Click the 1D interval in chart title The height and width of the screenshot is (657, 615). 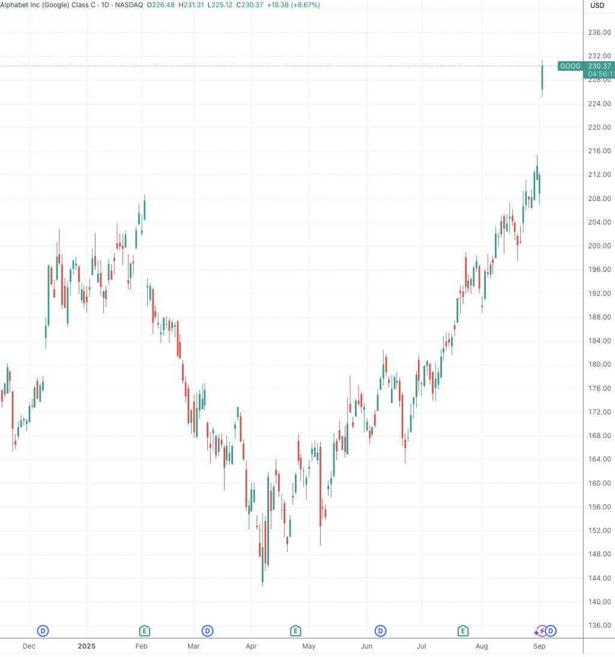point(105,5)
